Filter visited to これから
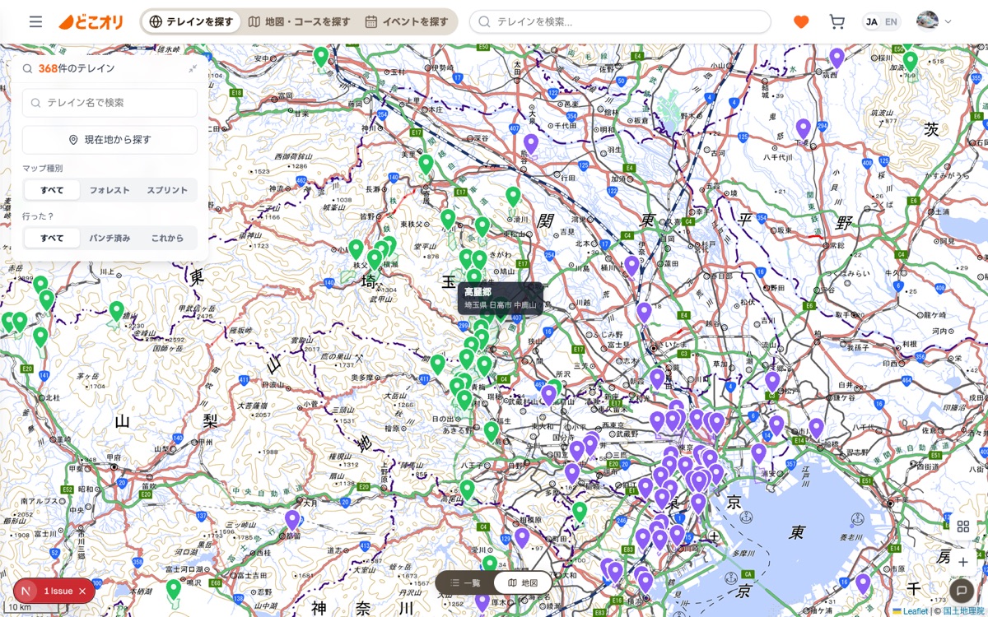Image resolution: width=988 pixels, height=617 pixels. (x=167, y=238)
